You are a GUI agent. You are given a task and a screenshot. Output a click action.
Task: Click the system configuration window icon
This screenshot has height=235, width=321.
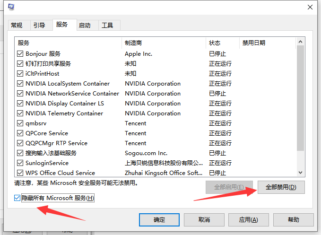point(11,7)
